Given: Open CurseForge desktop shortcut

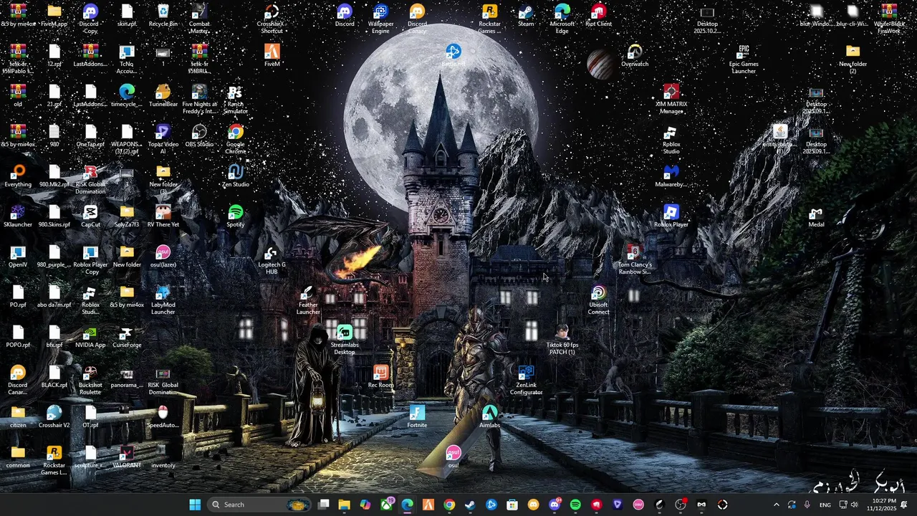Looking at the screenshot, I should click(127, 337).
